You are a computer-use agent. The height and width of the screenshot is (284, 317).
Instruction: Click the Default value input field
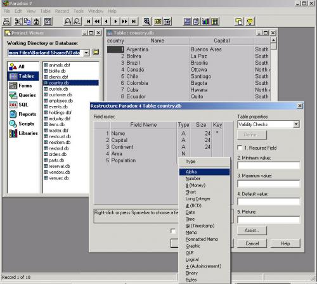(268, 202)
